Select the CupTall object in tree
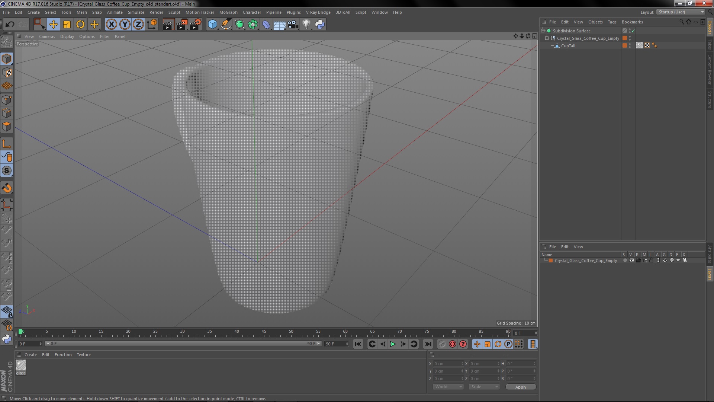This screenshot has width=714, height=402. click(568, 46)
